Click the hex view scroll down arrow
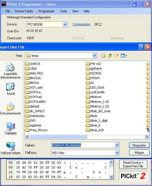Image resolution: width=152 pixels, height=186 pixels. tap(111, 177)
